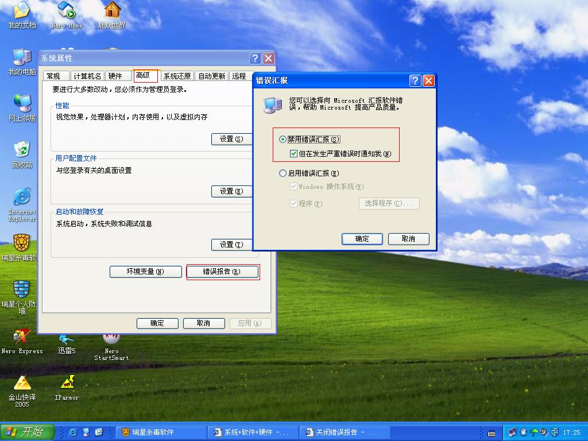Image resolution: width=588 pixels, height=441 pixels.
Task: Click 选择程序 button
Action: [x=389, y=203]
